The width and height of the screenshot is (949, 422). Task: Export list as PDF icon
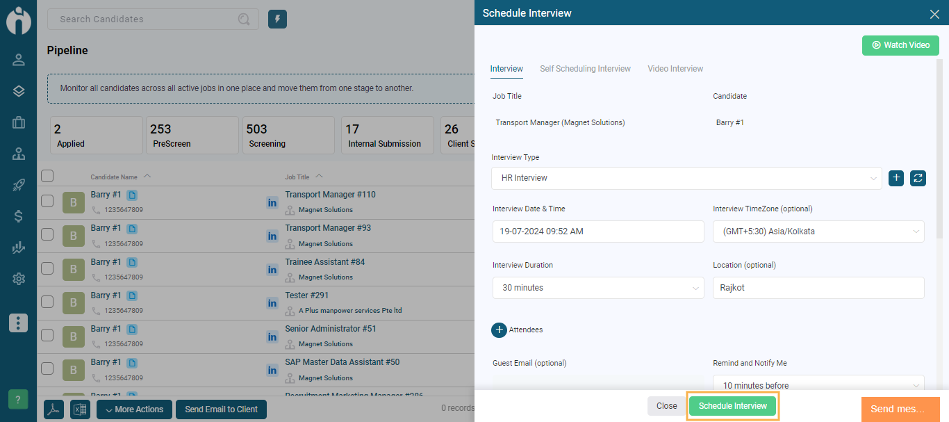(x=53, y=409)
